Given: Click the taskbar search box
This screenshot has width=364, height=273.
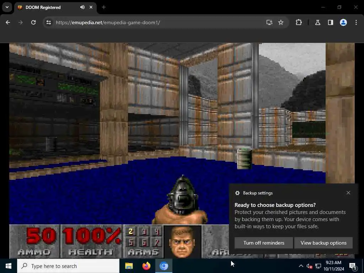Looking at the screenshot, I should click(68, 266).
